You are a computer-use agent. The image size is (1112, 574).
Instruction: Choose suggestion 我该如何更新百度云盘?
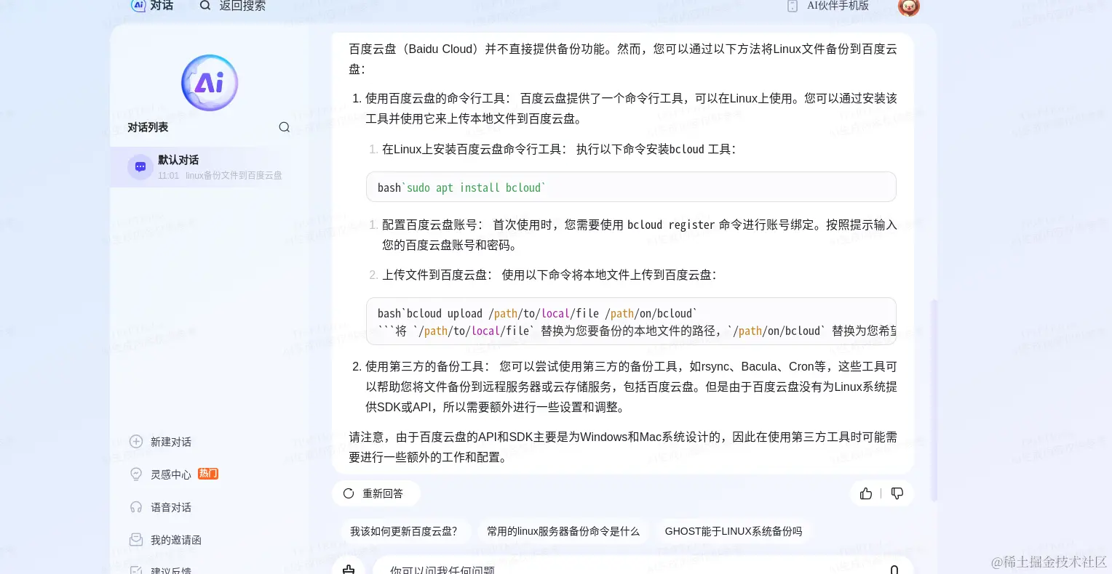pyautogui.click(x=403, y=531)
